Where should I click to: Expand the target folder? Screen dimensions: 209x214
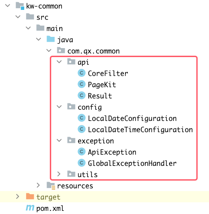point(17,196)
